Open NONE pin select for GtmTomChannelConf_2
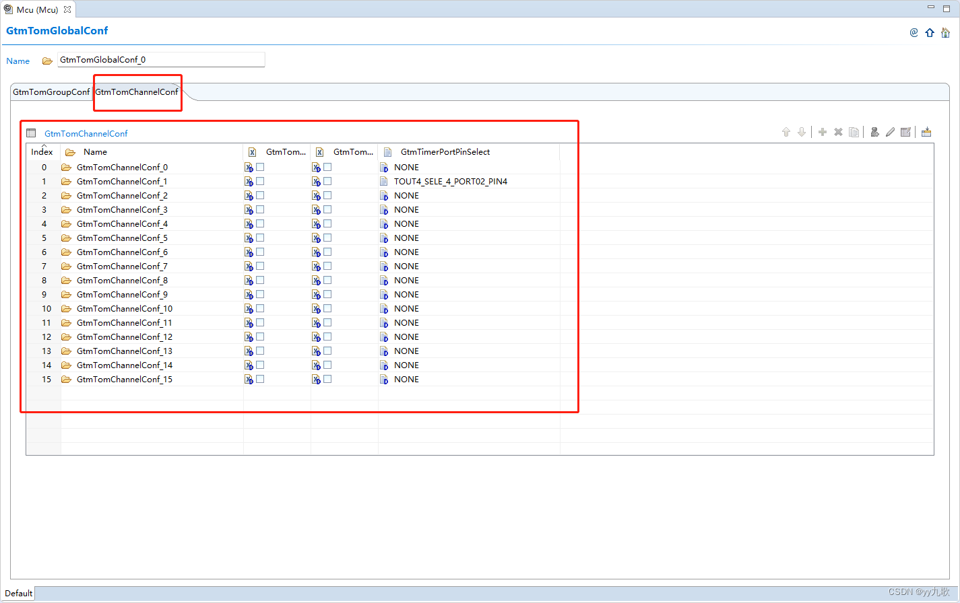The image size is (960, 603). tap(406, 195)
